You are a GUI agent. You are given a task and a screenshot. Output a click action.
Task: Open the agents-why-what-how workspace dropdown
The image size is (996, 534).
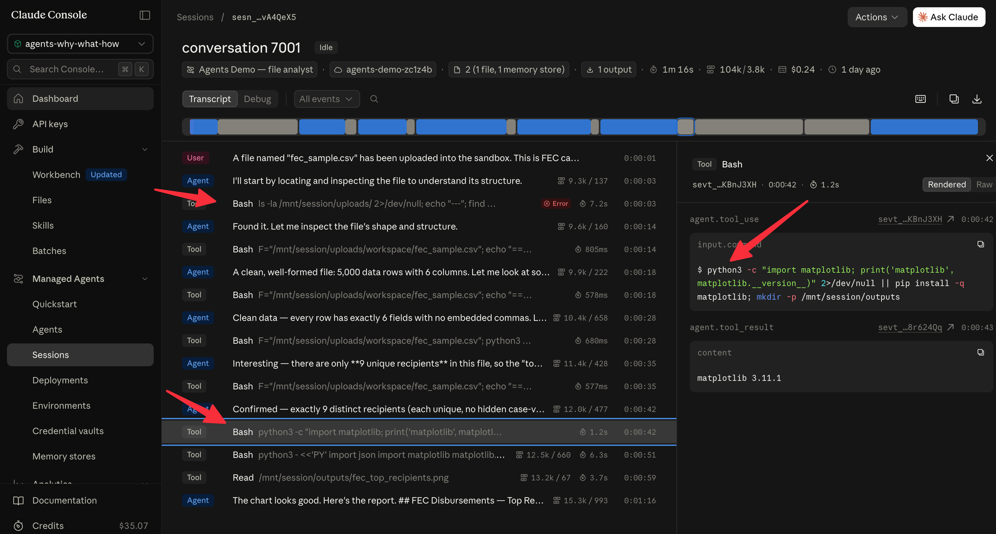pyautogui.click(x=80, y=44)
